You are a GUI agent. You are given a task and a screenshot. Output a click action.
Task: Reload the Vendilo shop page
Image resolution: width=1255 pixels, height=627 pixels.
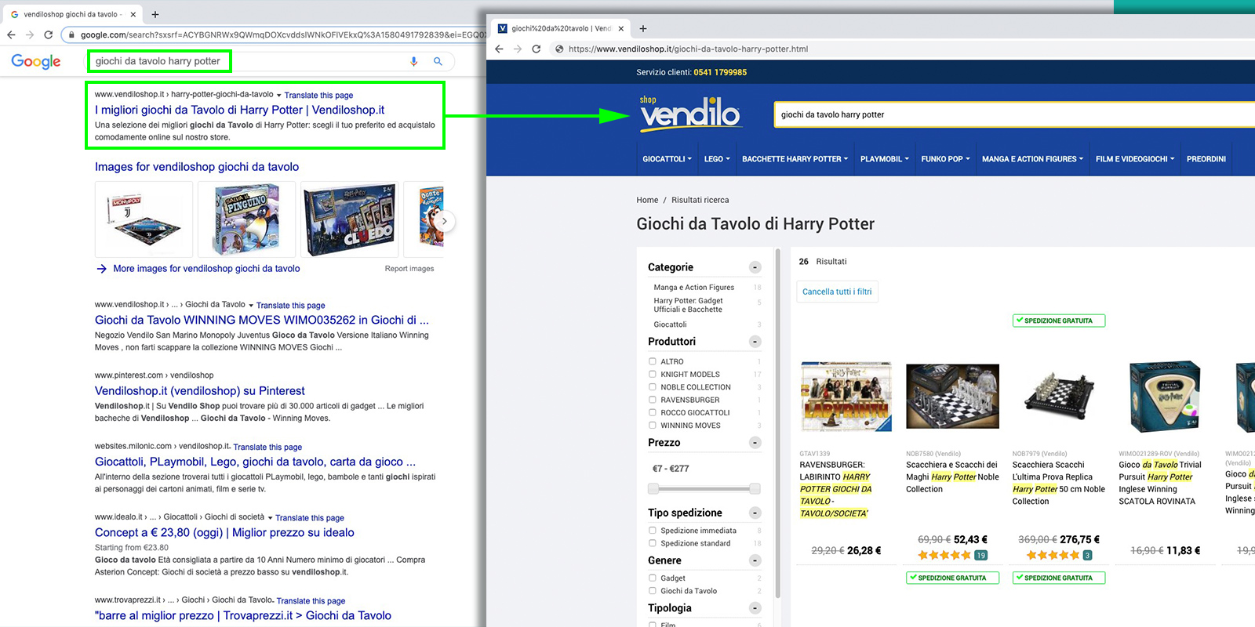[537, 49]
